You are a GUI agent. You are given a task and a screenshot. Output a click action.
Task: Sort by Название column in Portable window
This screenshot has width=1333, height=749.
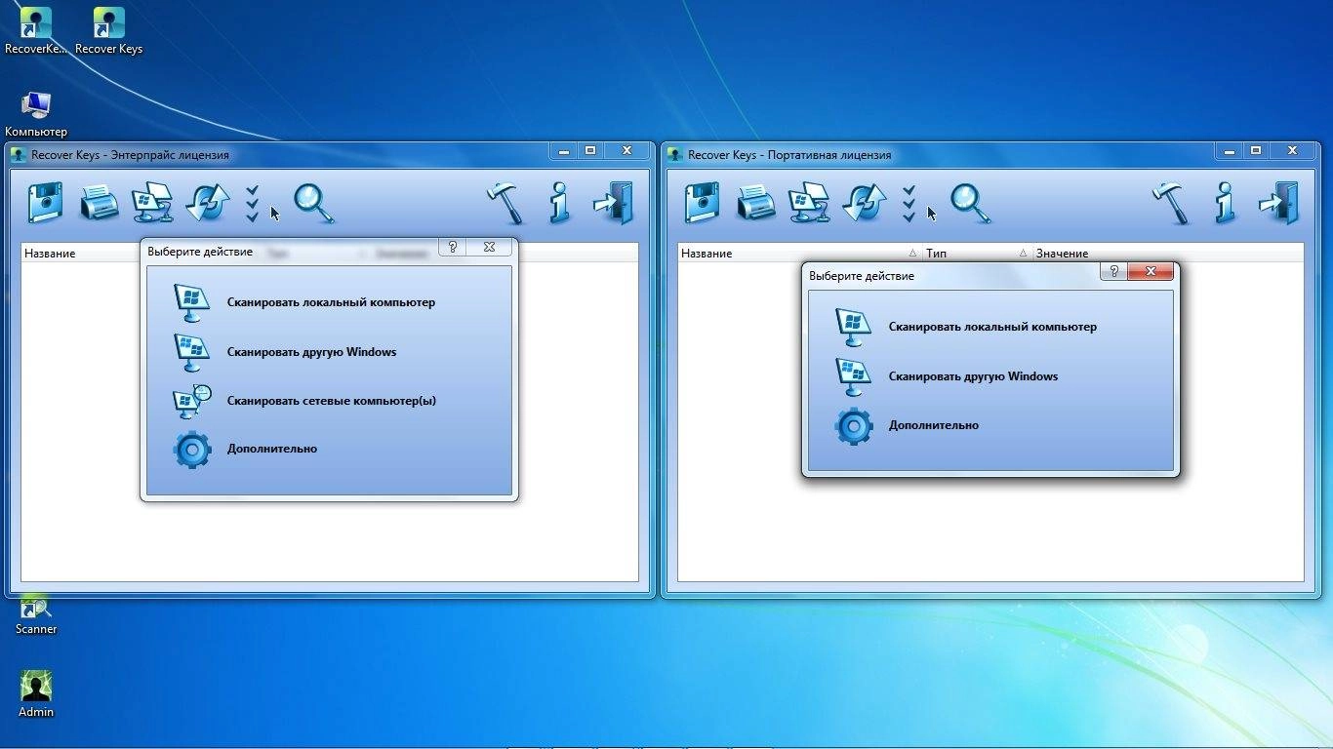point(800,254)
